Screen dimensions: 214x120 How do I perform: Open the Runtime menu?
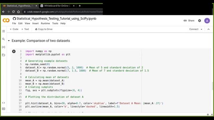tap(45, 23)
